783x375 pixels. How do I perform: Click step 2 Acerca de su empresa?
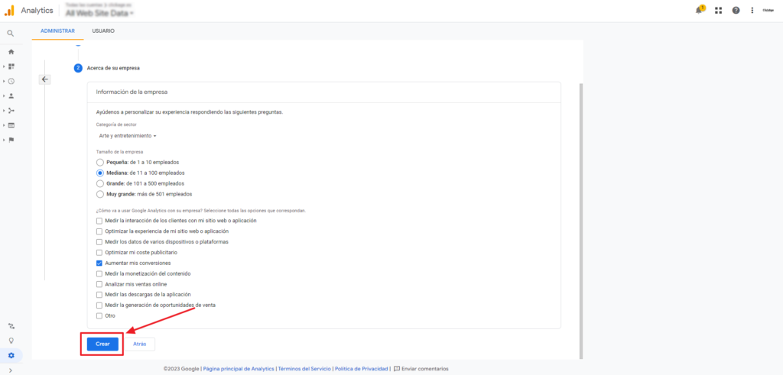[107, 68]
